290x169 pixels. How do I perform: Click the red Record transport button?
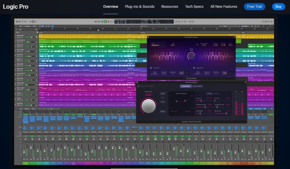tap(109, 22)
